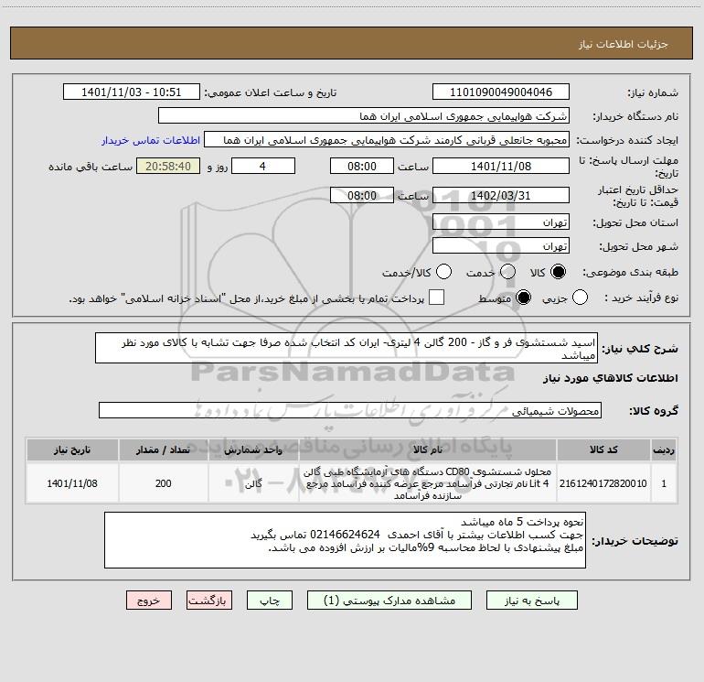Click the response deadline time 08:00 field
The height and width of the screenshot is (682, 704).
[362, 166]
